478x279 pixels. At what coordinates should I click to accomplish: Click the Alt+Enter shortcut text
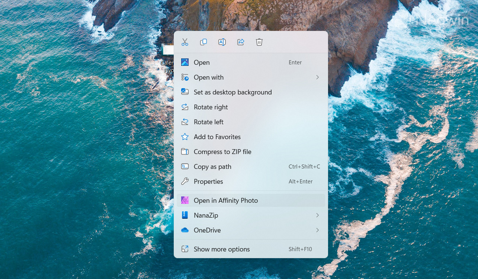(301, 182)
